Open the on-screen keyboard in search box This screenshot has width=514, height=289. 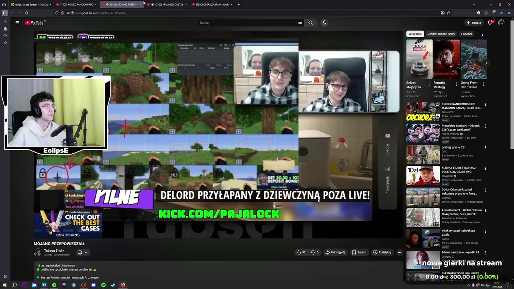(x=300, y=23)
